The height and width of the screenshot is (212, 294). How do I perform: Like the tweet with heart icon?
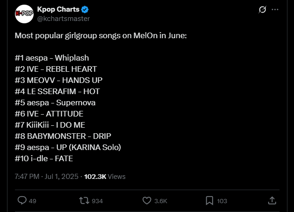147,201
